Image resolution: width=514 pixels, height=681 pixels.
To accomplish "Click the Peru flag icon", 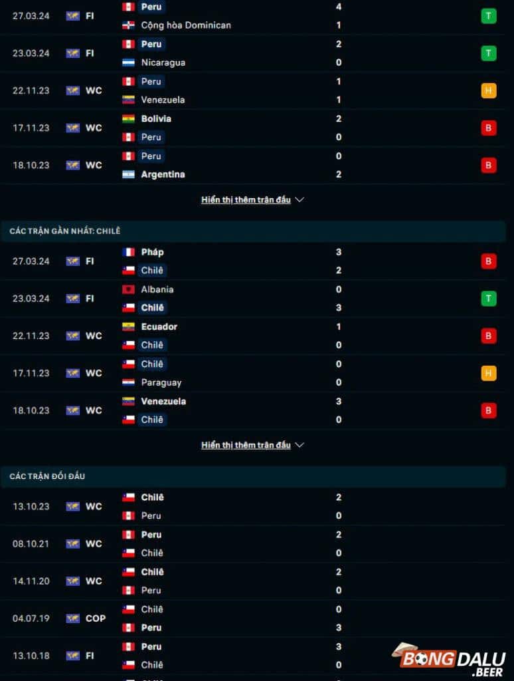I will click(x=128, y=7).
